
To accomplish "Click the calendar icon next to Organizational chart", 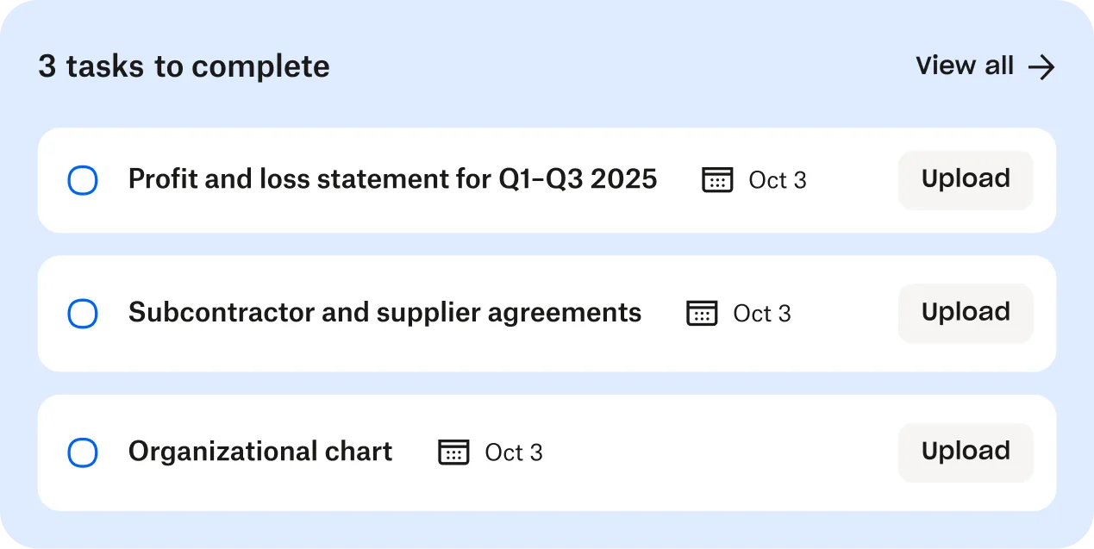I will tap(453, 452).
